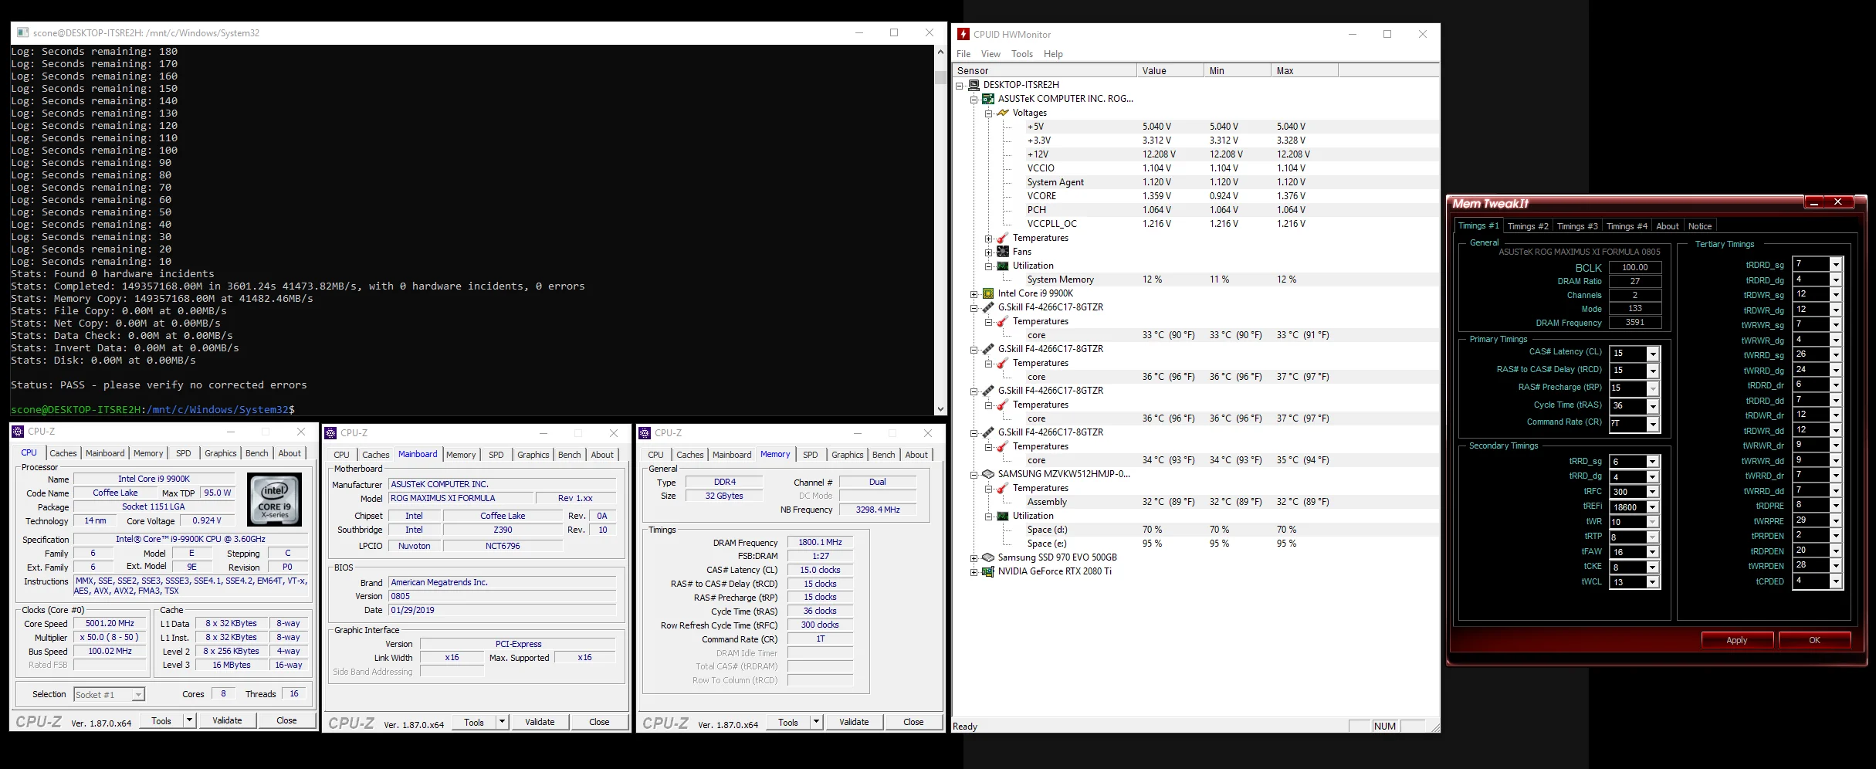Click the ASUSTeK motherboard icon in sensor tree

coord(988,99)
